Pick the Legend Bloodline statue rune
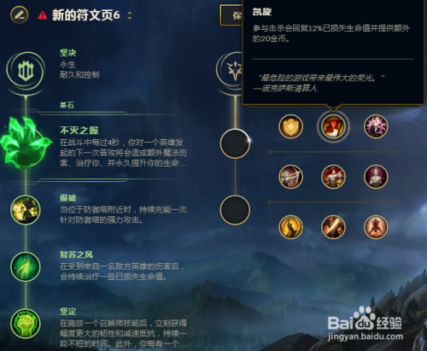The image size is (427, 351). tap(376, 177)
